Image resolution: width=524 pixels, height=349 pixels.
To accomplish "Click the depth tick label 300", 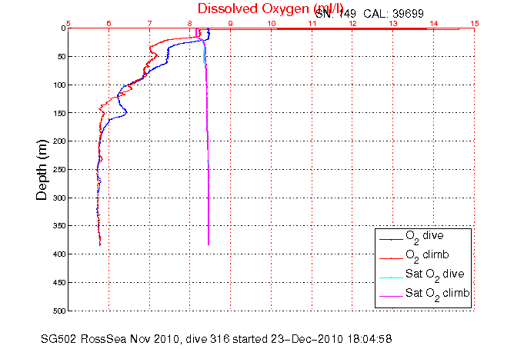I will (59, 198).
